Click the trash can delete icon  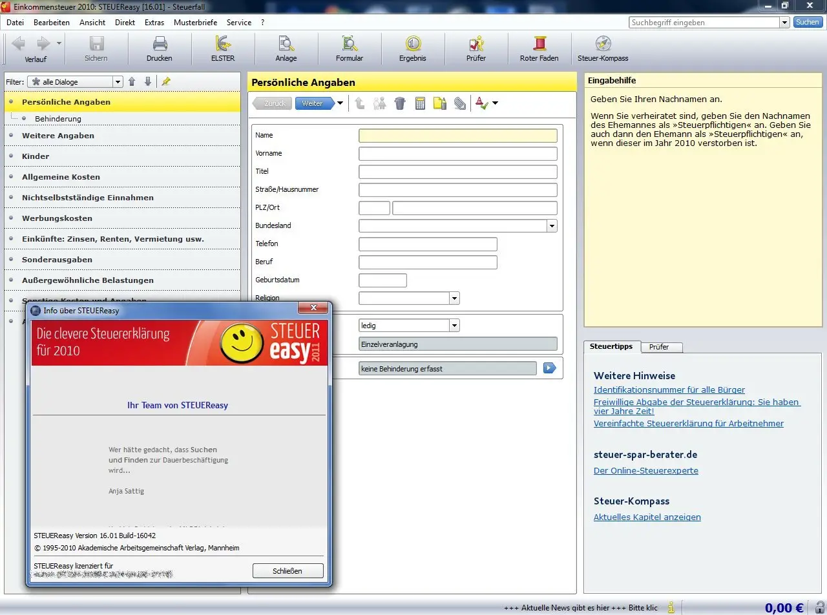[x=400, y=103]
